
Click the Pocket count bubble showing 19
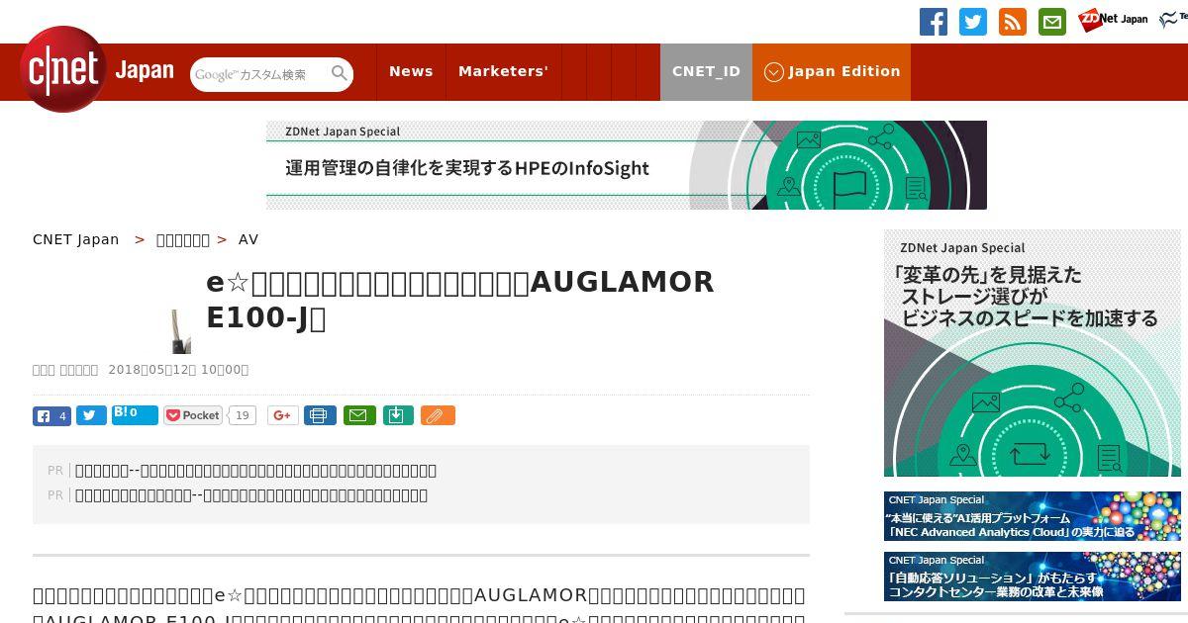243,415
